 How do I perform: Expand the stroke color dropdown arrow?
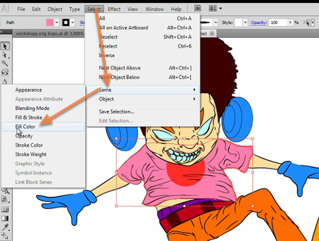click(x=73, y=23)
